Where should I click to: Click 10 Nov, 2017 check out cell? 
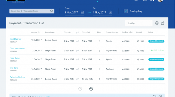tap(87, 79)
